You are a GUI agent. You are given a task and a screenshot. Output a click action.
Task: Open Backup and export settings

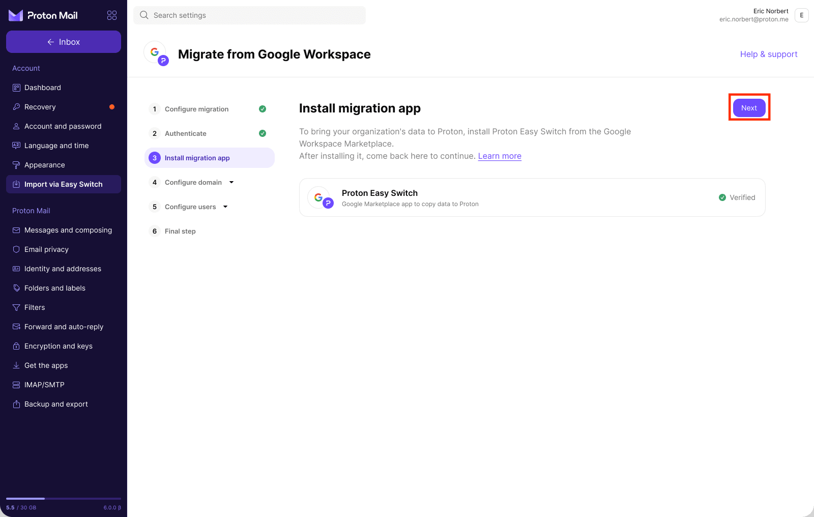point(64,404)
